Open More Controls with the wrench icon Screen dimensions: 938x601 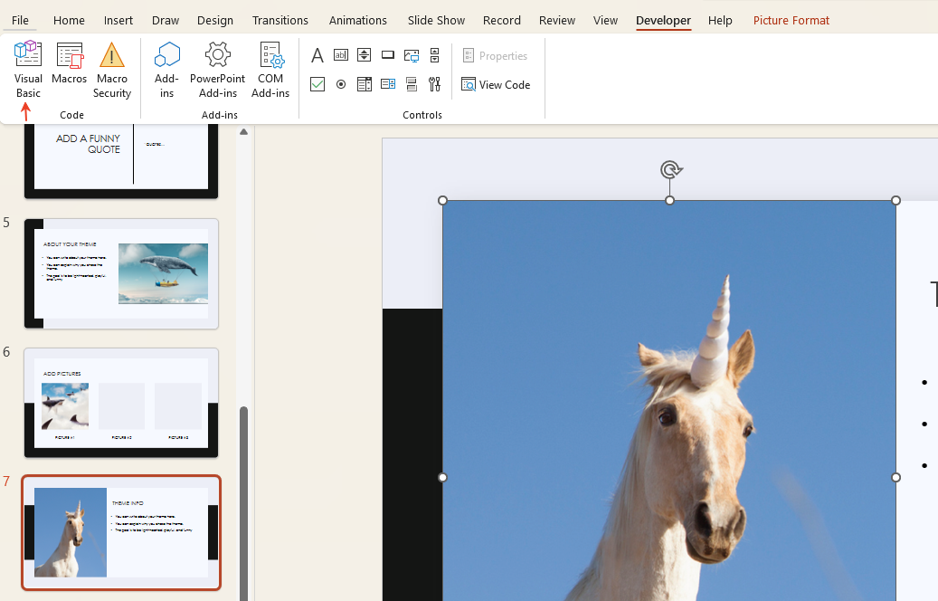[x=434, y=84]
